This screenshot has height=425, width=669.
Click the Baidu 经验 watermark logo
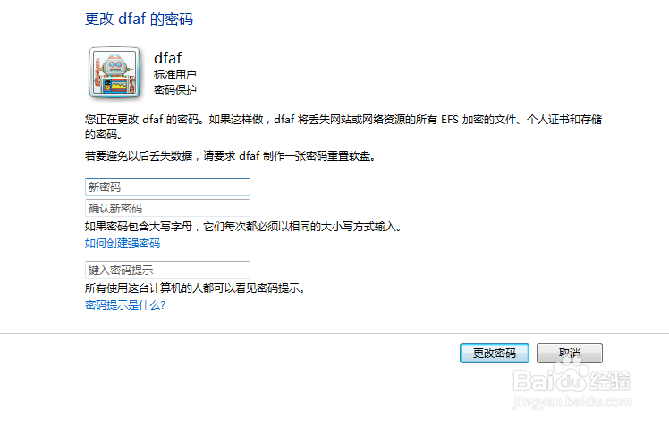[x=572, y=379]
